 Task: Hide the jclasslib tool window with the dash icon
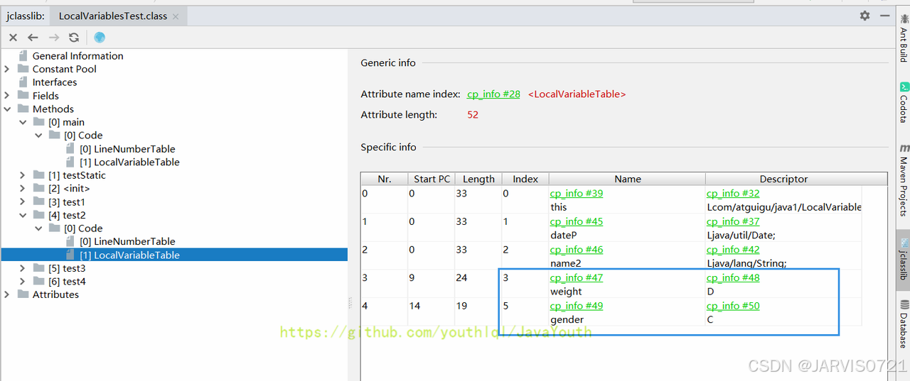click(884, 16)
